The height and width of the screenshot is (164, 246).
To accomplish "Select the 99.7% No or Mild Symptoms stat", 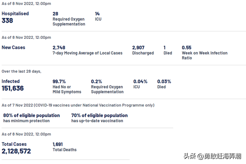I will (x=59, y=81).
